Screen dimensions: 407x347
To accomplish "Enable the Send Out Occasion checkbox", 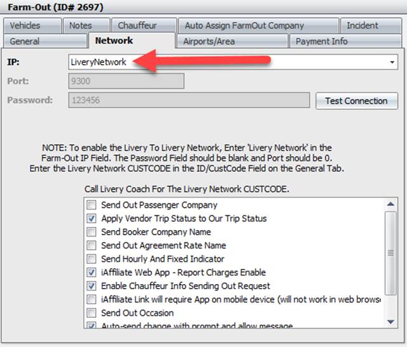I will coord(92,313).
